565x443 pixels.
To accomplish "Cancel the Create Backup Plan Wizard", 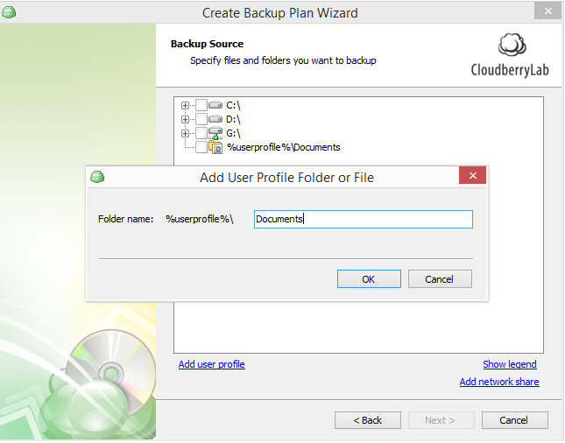I will 514,420.
